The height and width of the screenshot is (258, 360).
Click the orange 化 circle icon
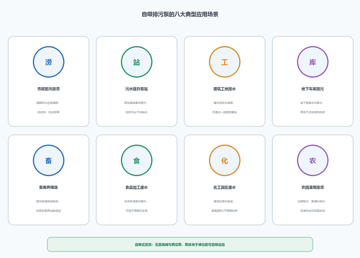pos(225,160)
